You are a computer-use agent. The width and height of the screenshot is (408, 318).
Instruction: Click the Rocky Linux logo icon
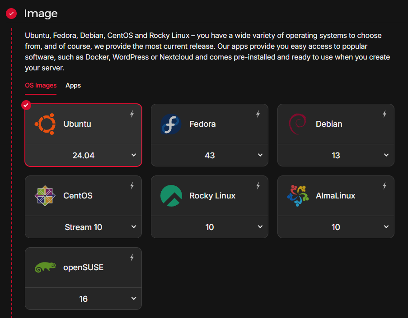(171, 196)
